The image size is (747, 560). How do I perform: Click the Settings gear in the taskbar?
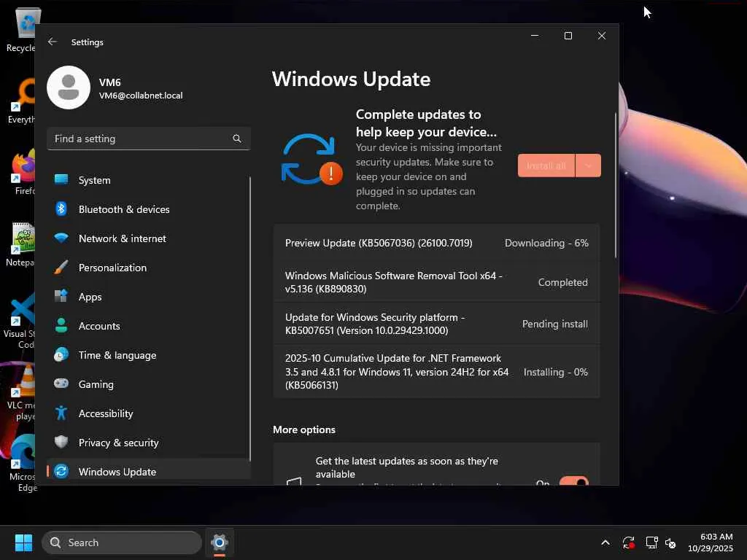click(x=219, y=542)
